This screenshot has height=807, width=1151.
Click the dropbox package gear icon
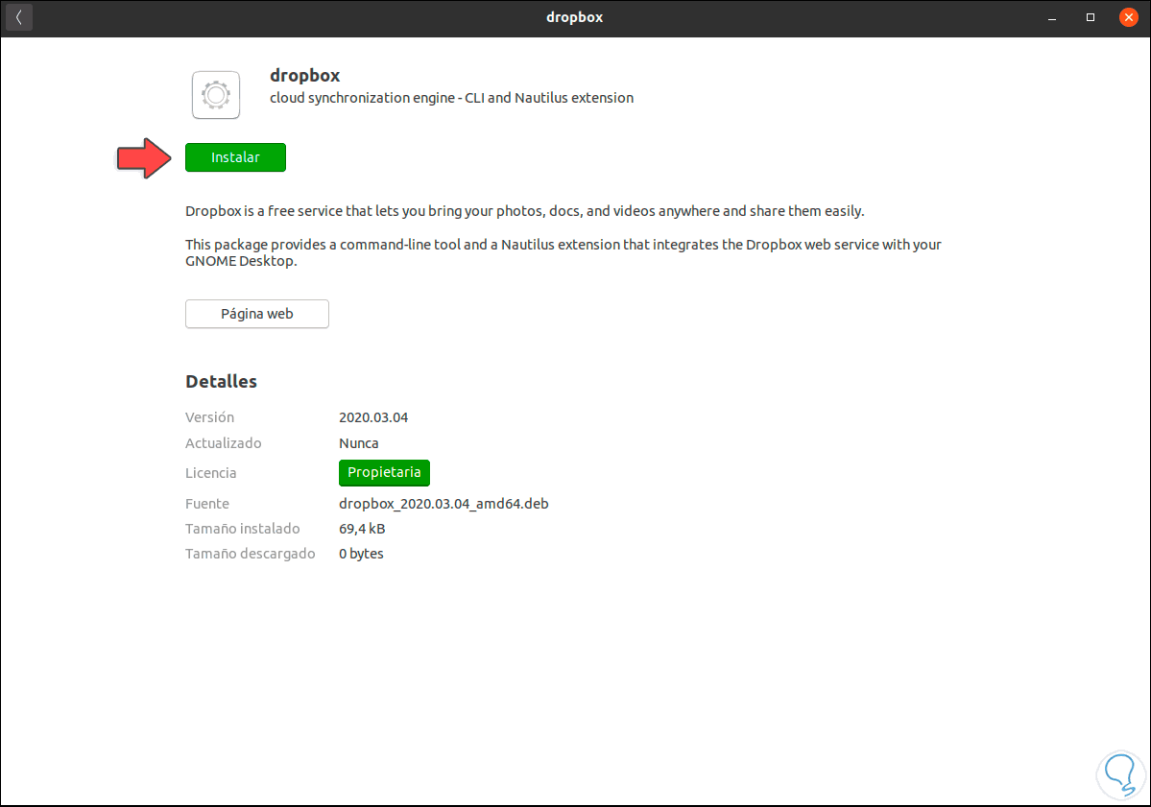tap(216, 95)
